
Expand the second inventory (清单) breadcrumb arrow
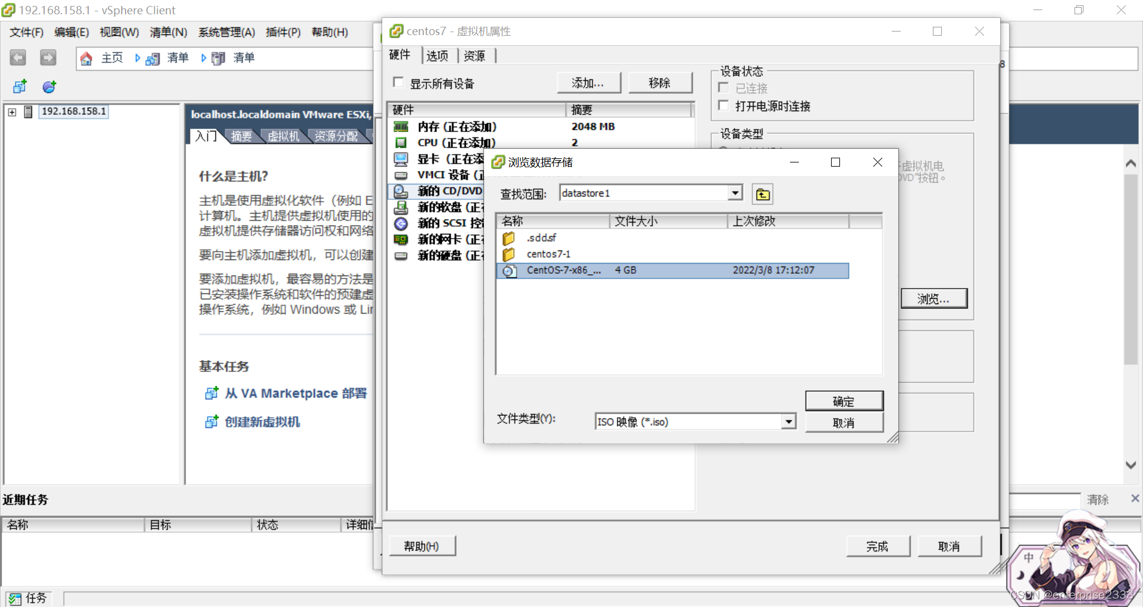[x=204, y=58]
